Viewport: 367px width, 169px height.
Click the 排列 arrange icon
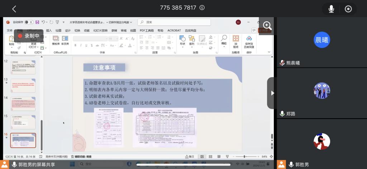[192, 41]
